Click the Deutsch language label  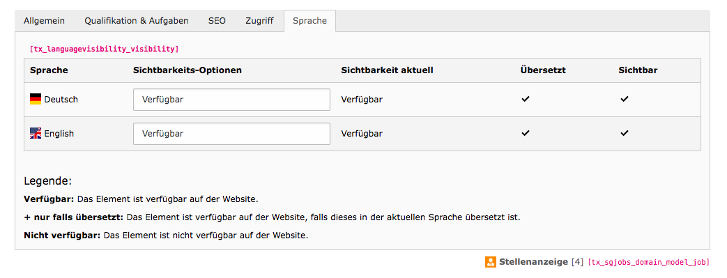[61, 99]
